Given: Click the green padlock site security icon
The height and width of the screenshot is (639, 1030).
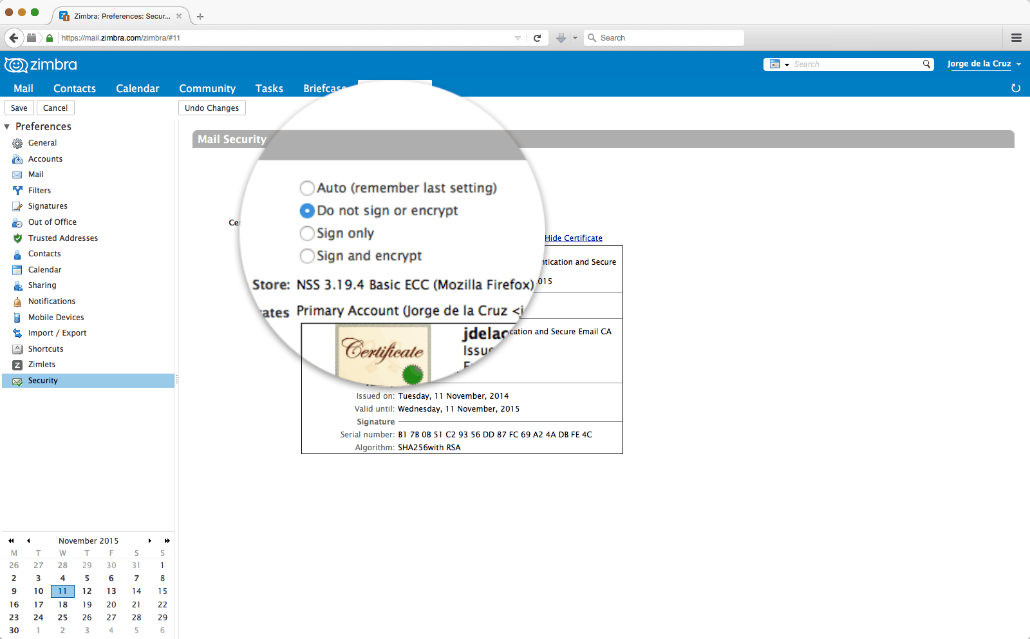Looking at the screenshot, I should click(50, 38).
